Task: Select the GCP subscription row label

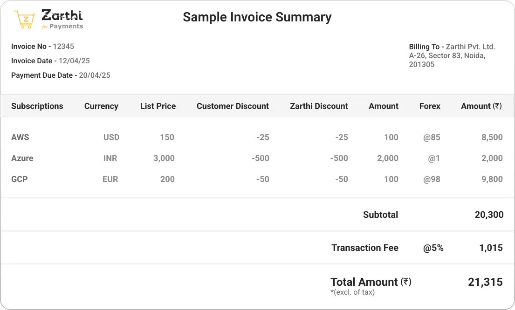Action: coord(20,179)
